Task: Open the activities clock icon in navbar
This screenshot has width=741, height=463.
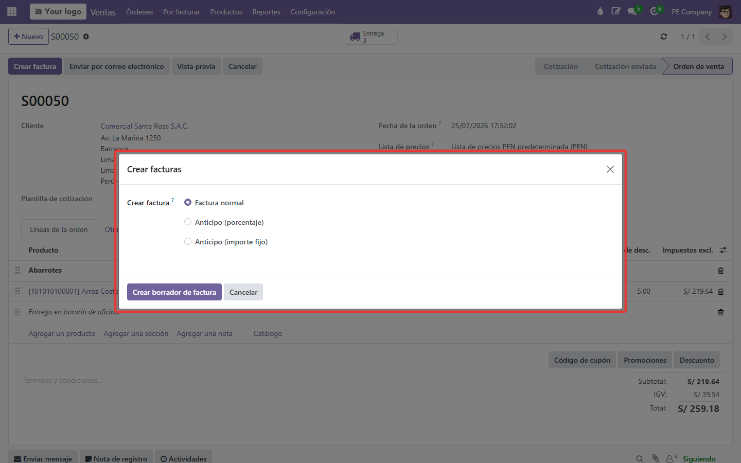Action: [x=654, y=11]
